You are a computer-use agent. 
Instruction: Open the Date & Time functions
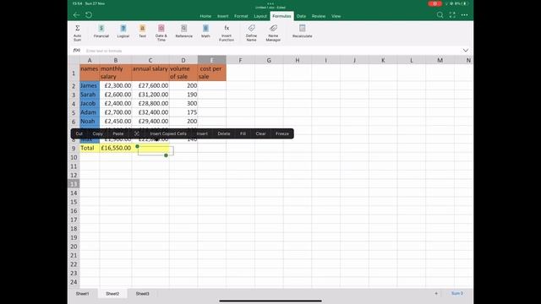click(x=161, y=33)
